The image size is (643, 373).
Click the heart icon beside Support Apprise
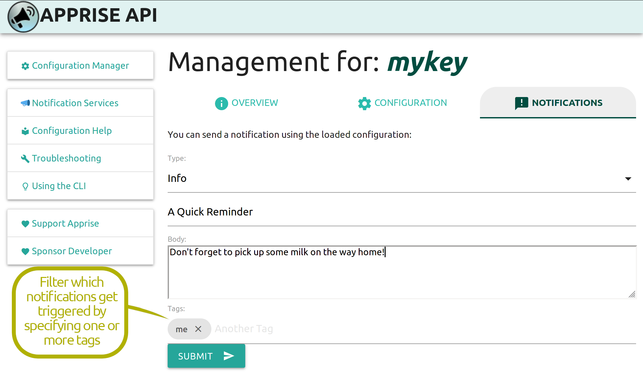click(25, 224)
